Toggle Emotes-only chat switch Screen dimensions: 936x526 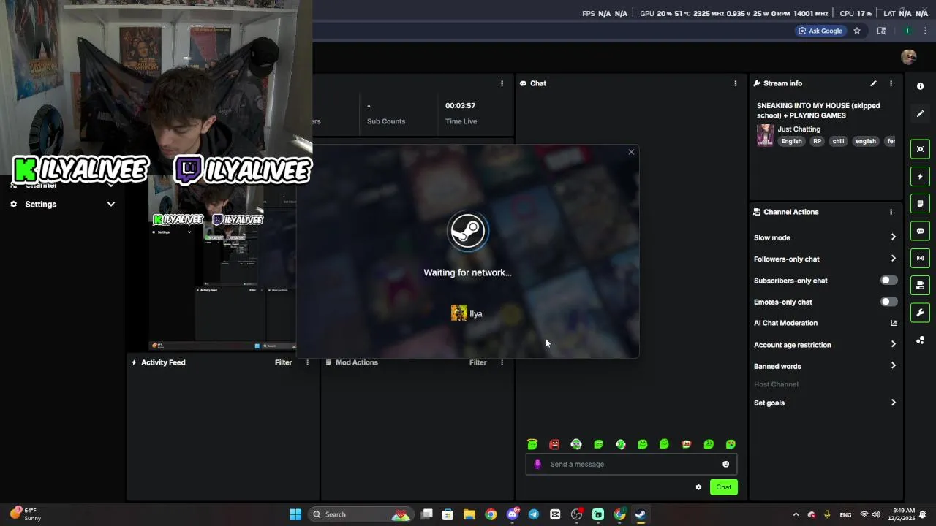pos(888,302)
